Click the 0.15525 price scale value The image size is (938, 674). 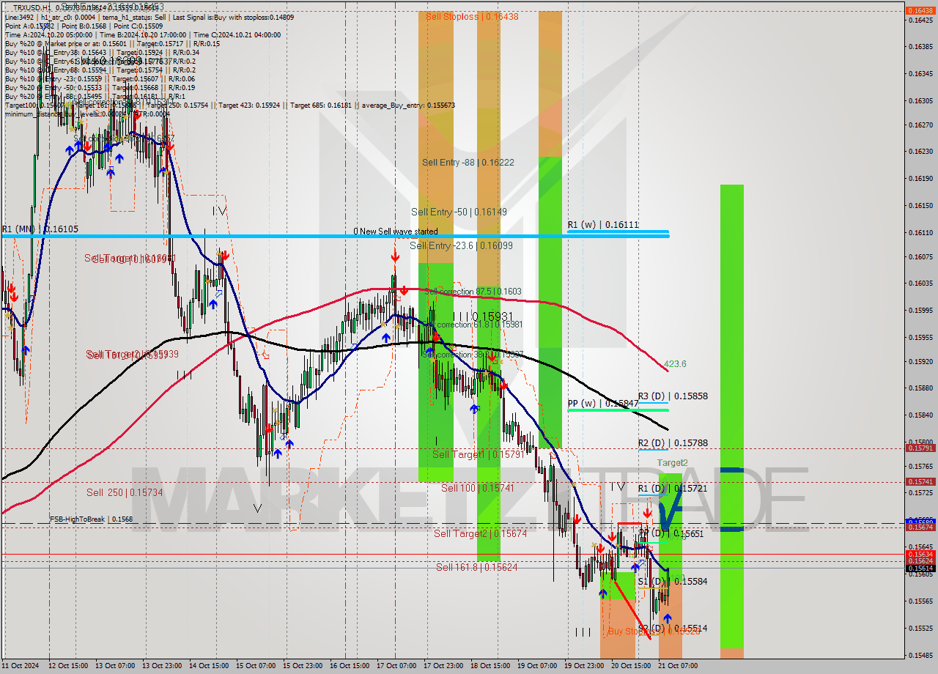point(920,629)
